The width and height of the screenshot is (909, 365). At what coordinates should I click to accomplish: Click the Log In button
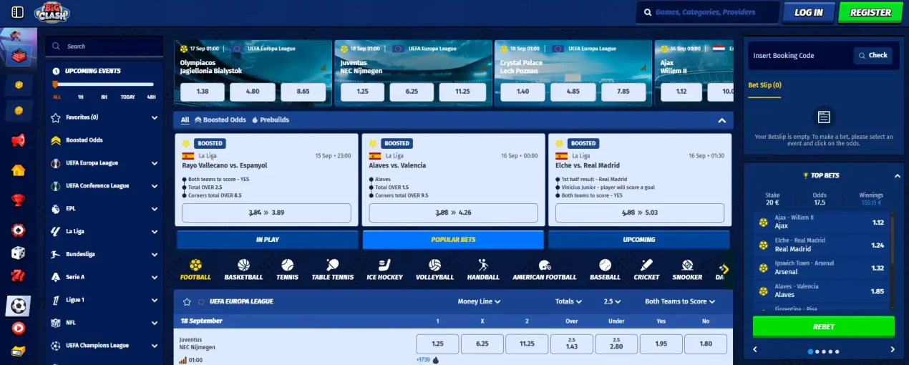pos(808,12)
